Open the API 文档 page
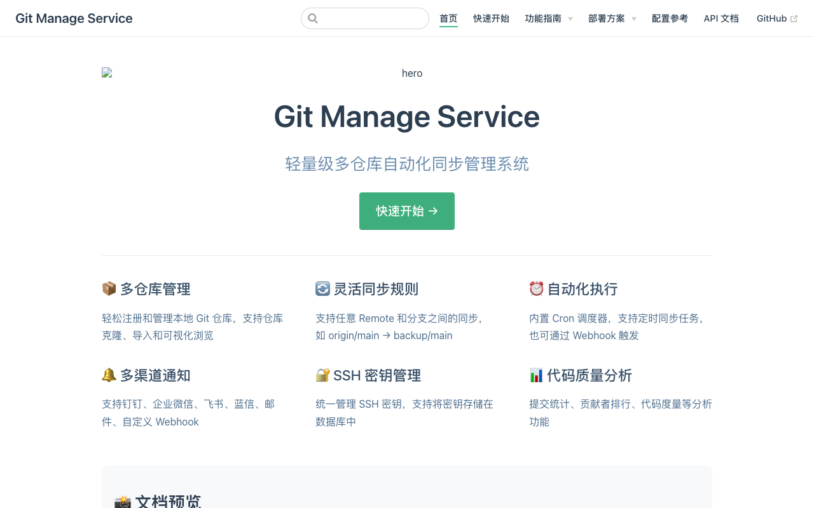This screenshot has width=814, height=508. tap(721, 18)
